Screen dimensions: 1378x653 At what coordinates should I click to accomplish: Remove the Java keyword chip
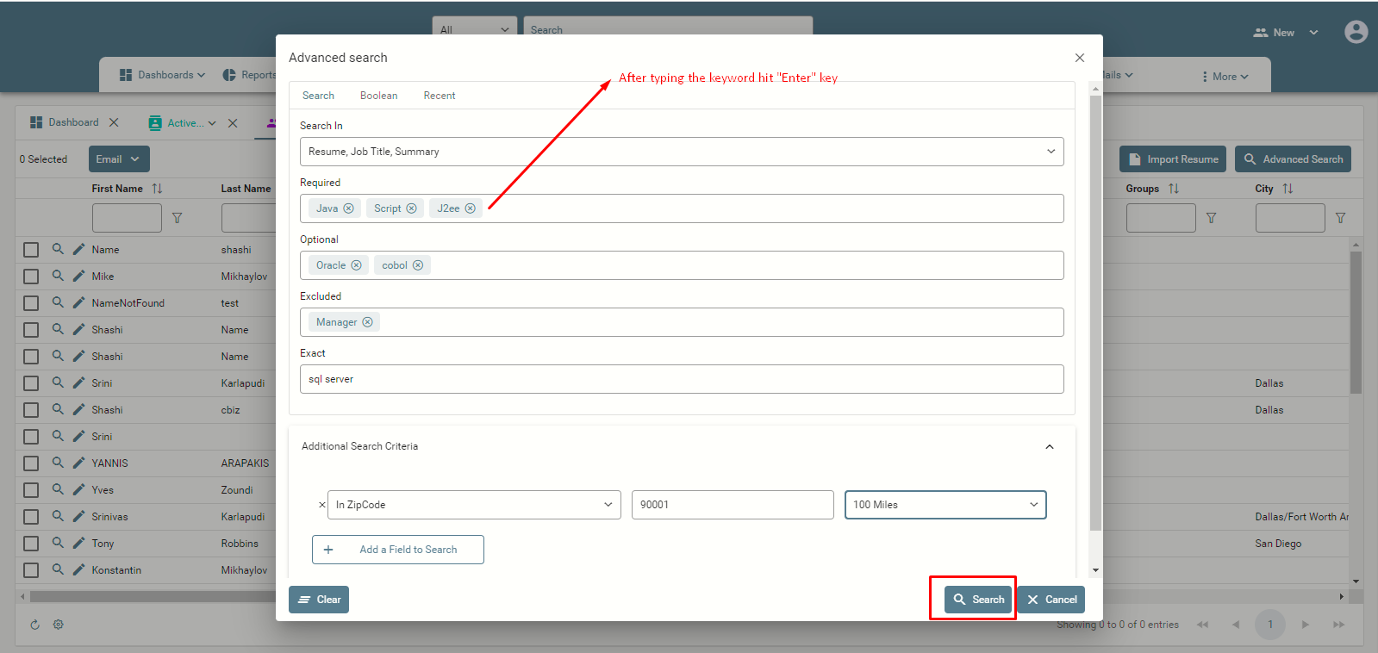(348, 208)
